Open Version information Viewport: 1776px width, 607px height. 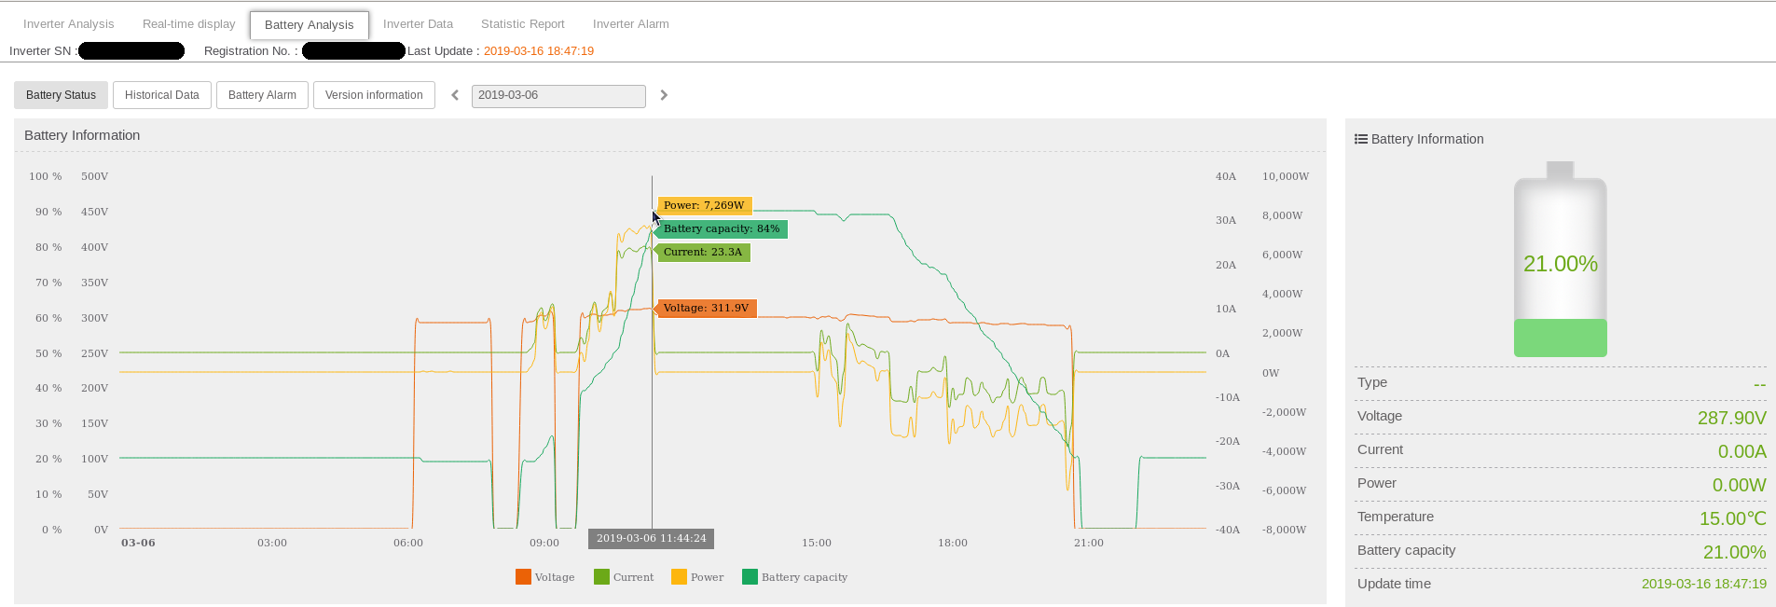(374, 95)
